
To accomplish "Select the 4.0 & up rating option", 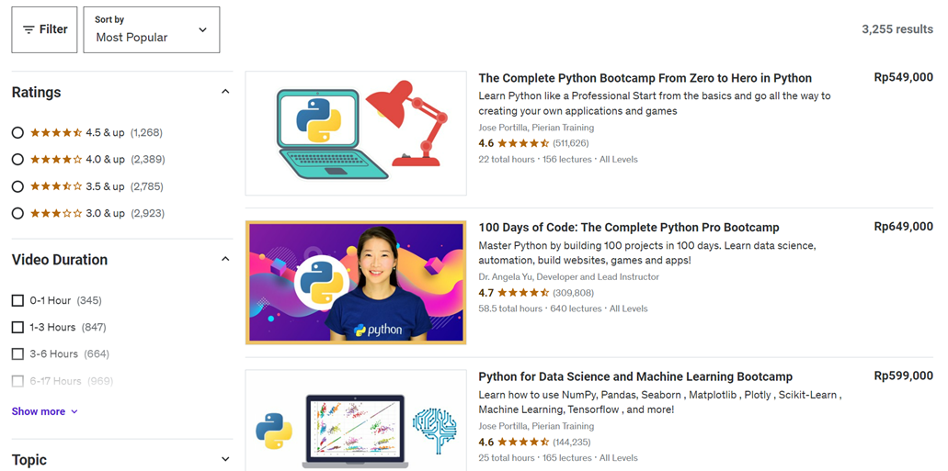I will click(x=17, y=159).
